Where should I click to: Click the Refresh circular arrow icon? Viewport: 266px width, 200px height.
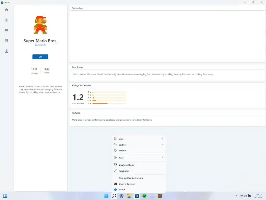115,150
